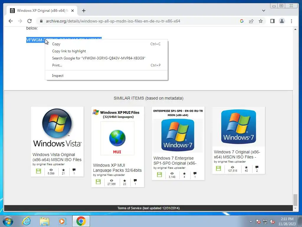The image size is (302, 227).
Task: Click the muted volume tray icon
Action: [272, 221]
